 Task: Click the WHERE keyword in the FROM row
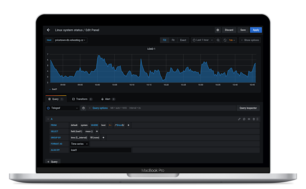point(95,125)
